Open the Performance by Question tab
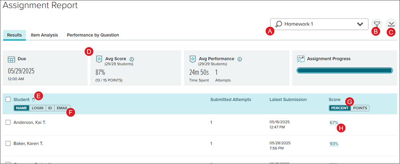Screen dimensions: 400x164 (x=93, y=35)
